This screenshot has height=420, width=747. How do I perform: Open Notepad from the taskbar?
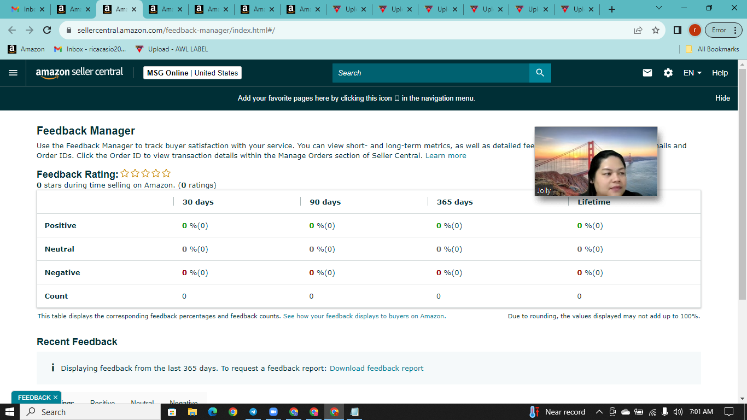pos(354,412)
